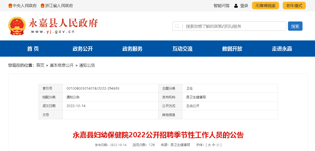Open the 浙江省人民政府 link
315x151 pixels.
(x=59, y=6)
